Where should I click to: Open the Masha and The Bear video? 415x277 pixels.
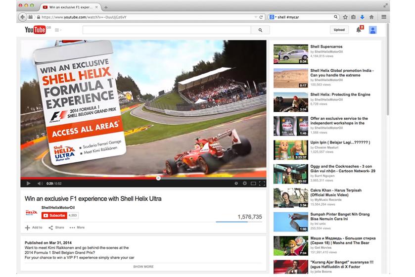[343, 240]
